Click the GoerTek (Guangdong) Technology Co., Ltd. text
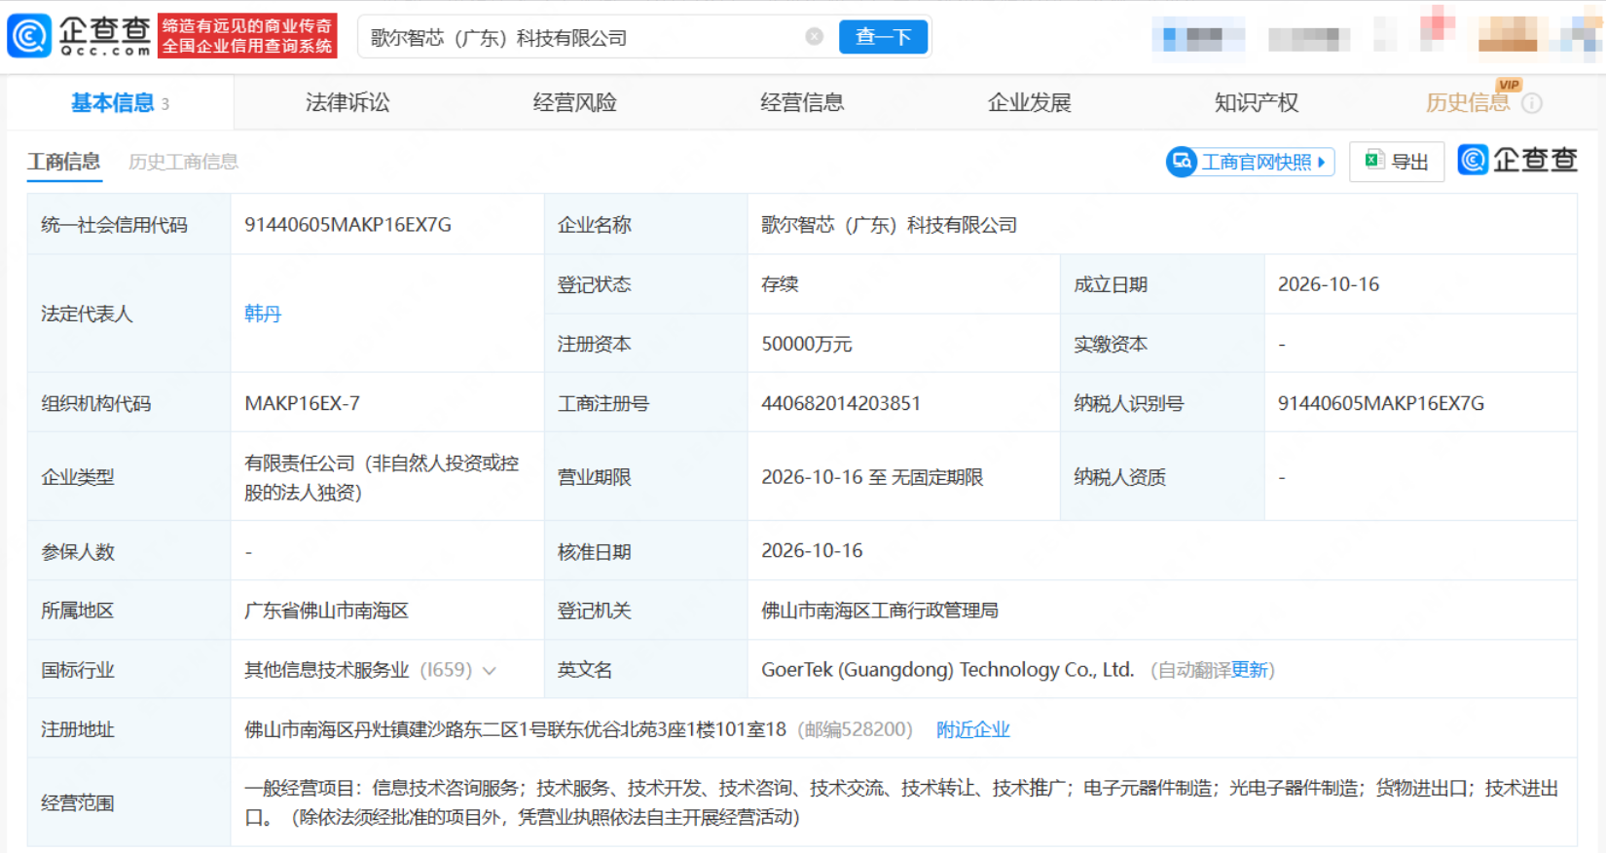Viewport: 1606px width, 853px height. click(x=948, y=670)
